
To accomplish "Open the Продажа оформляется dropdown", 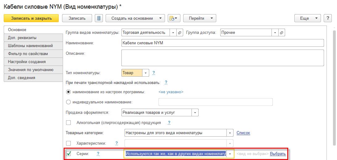I will pos(195,113).
